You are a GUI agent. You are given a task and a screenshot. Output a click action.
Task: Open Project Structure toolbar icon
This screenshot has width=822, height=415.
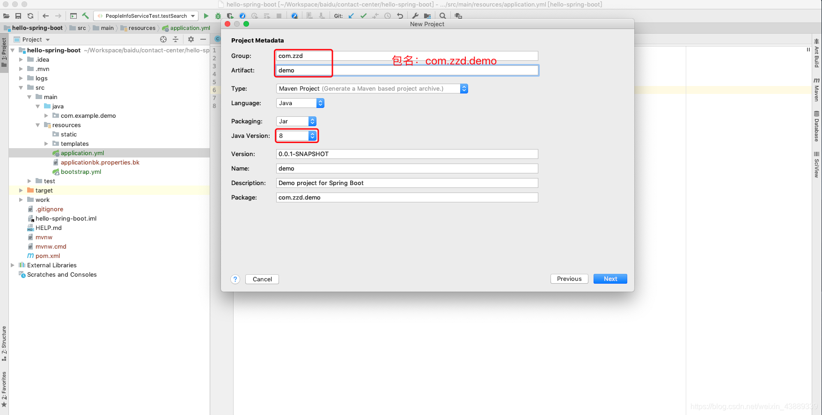tap(427, 16)
